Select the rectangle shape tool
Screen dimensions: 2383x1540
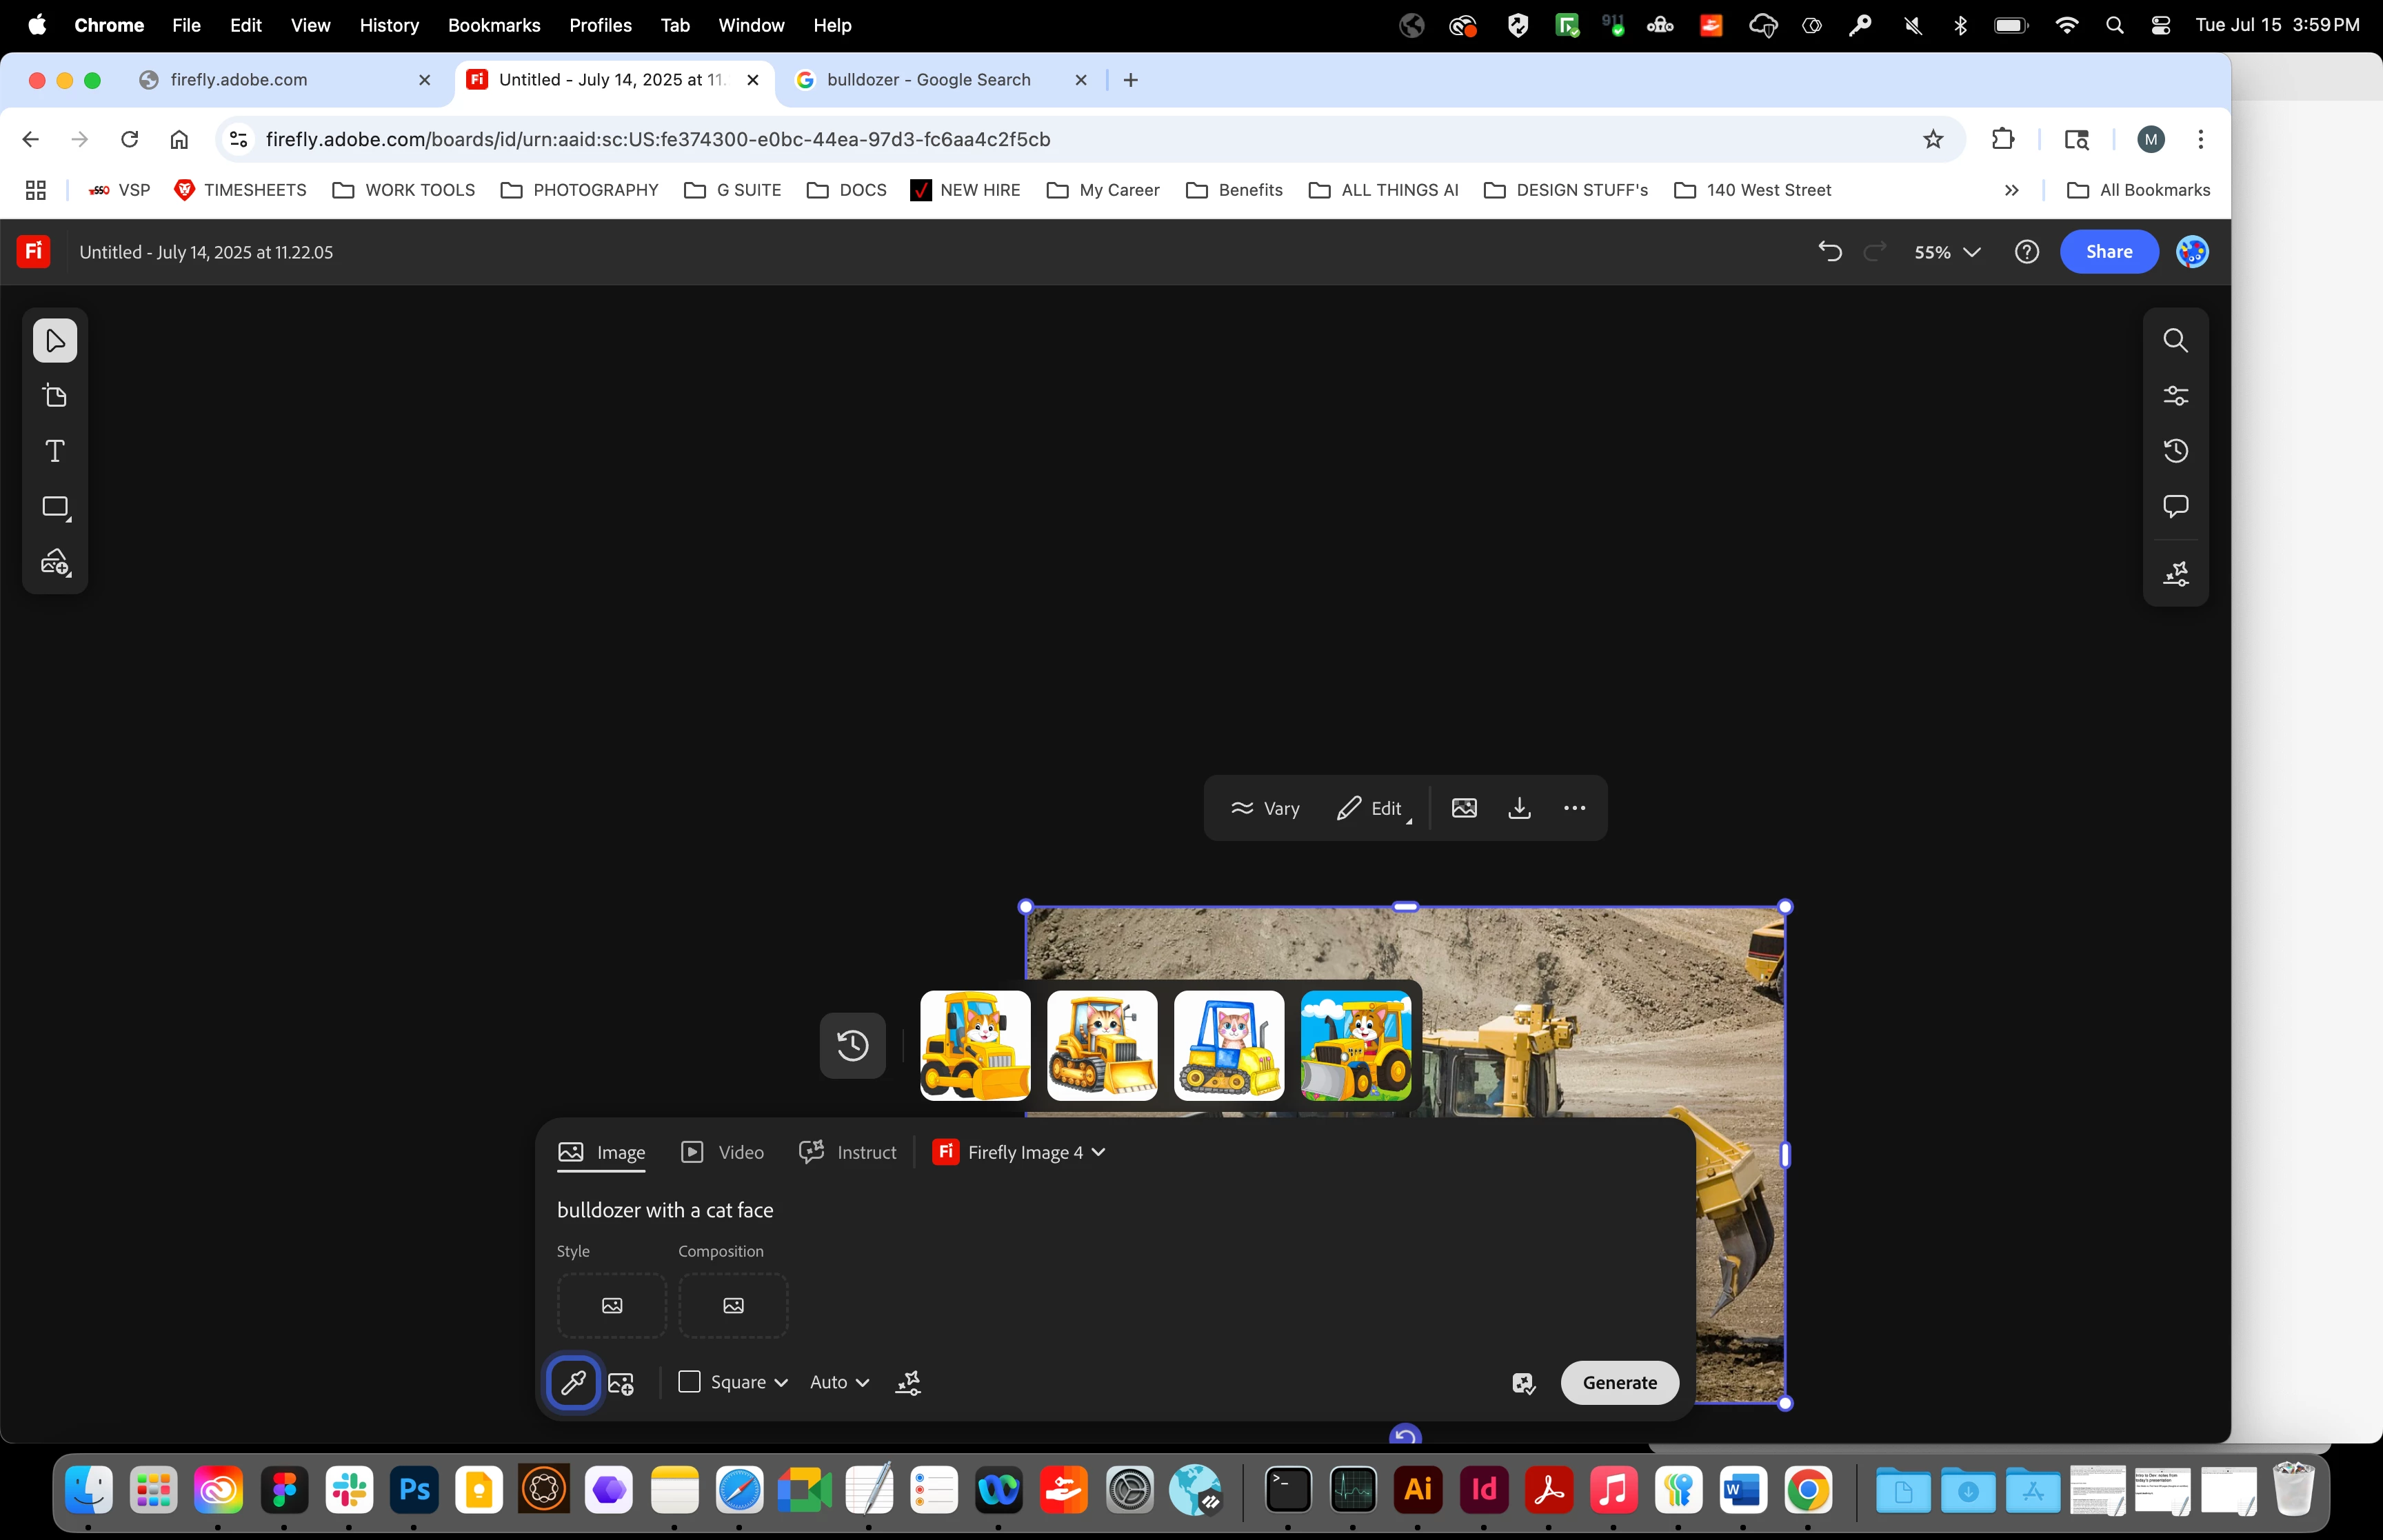55,507
